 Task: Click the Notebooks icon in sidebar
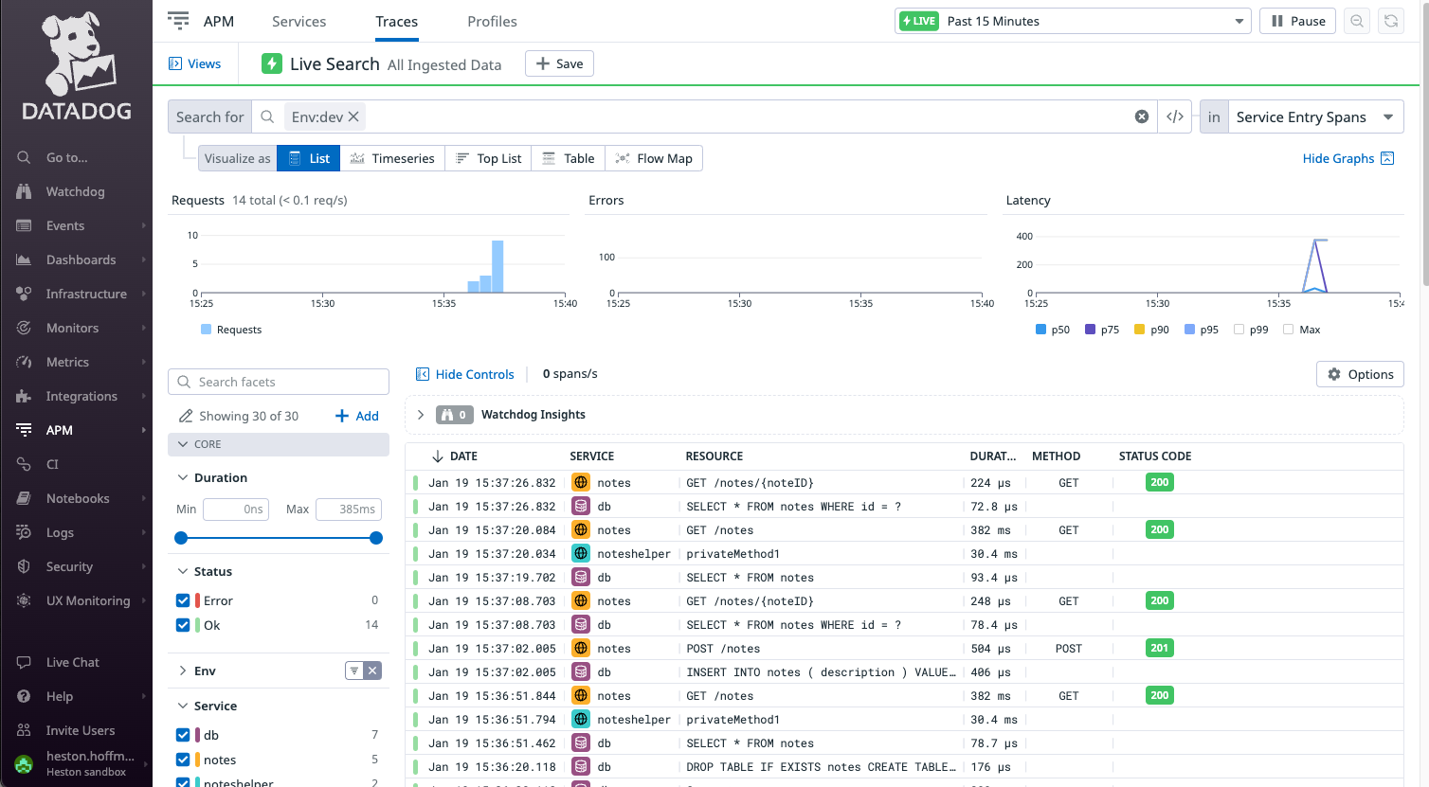[24, 498]
